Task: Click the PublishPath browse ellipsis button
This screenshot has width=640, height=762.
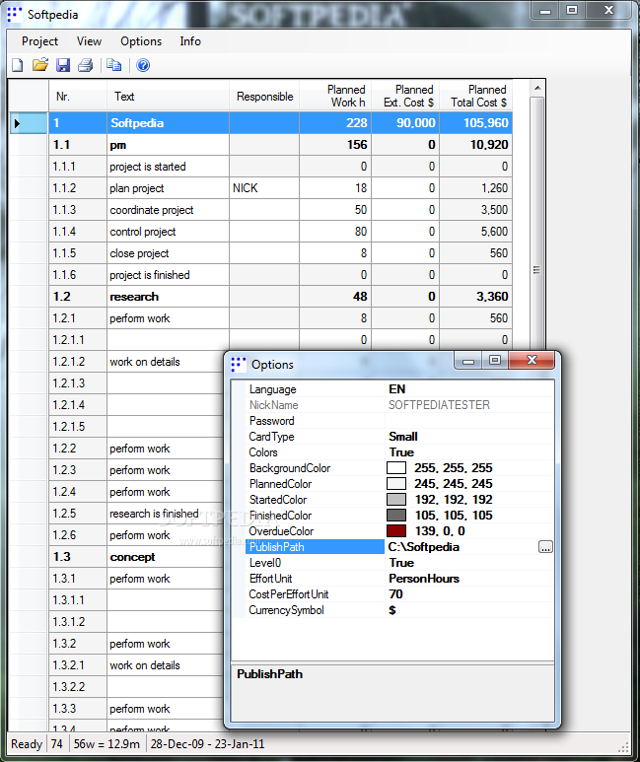Action: point(545,547)
